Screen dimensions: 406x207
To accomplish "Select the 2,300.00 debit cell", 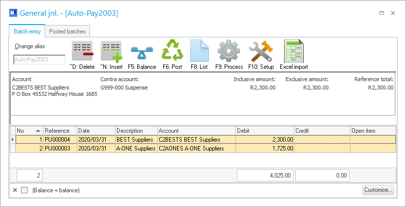I will [264, 140].
